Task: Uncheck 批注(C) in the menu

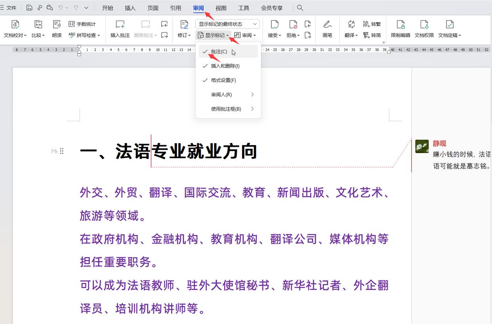Action: (x=228, y=52)
